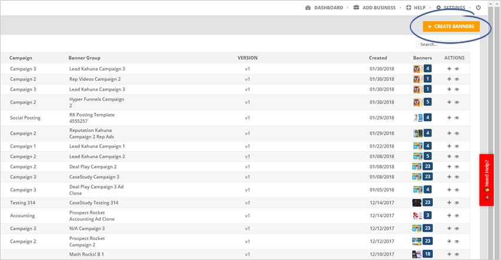501x260 pixels.
Task: Click banner count 5 for Lead Kahuna Campaign 2
Action: pyautogui.click(x=427, y=156)
